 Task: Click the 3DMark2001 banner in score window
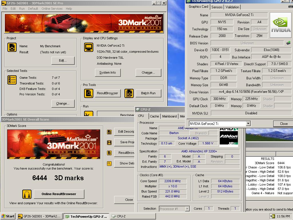coord(54,144)
